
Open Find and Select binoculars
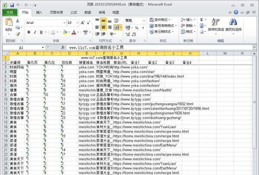coord(233,25)
